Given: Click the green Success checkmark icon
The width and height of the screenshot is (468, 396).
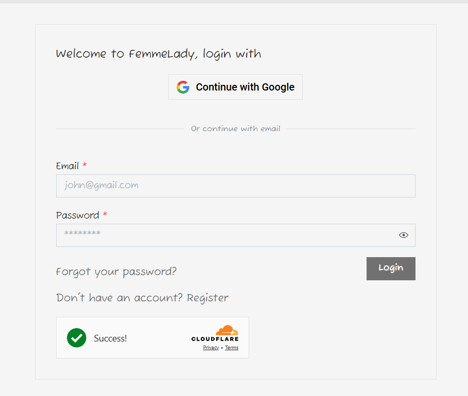Looking at the screenshot, I should coord(76,338).
